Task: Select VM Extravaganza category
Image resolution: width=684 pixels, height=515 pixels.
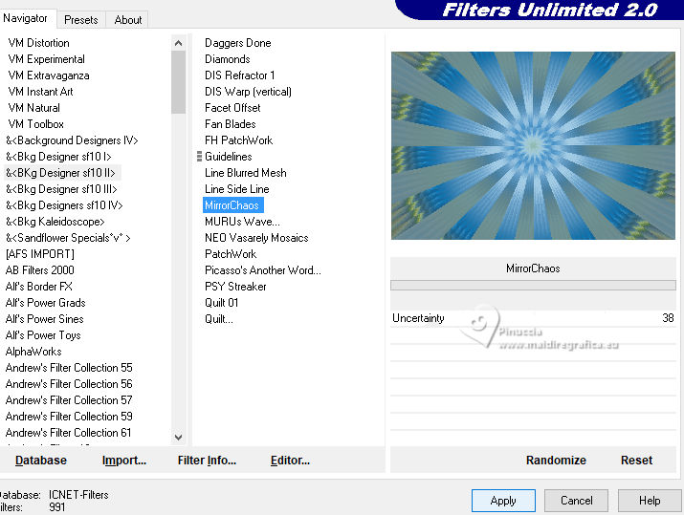Action: (49, 75)
